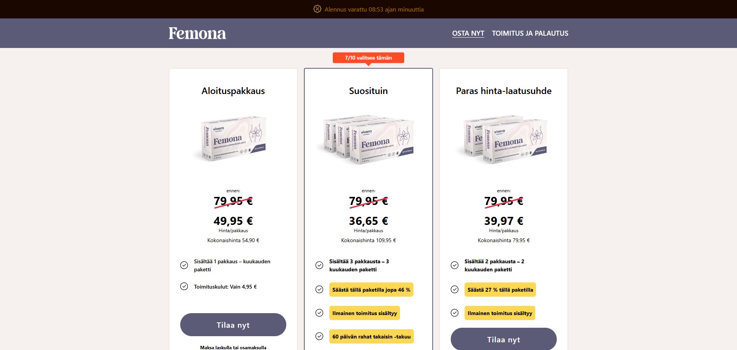737x350 pixels.
Task: Click checkmark icon beside 'Sisältää 1 pakkaus'
Action: 184,265
